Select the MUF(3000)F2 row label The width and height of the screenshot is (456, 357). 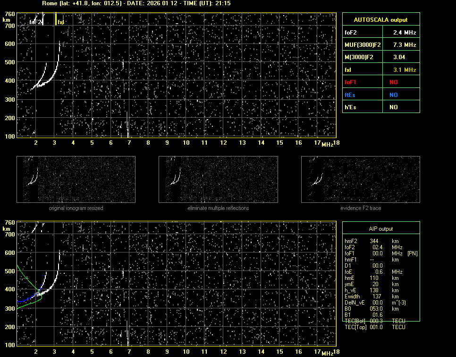click(x=362, y=45)
